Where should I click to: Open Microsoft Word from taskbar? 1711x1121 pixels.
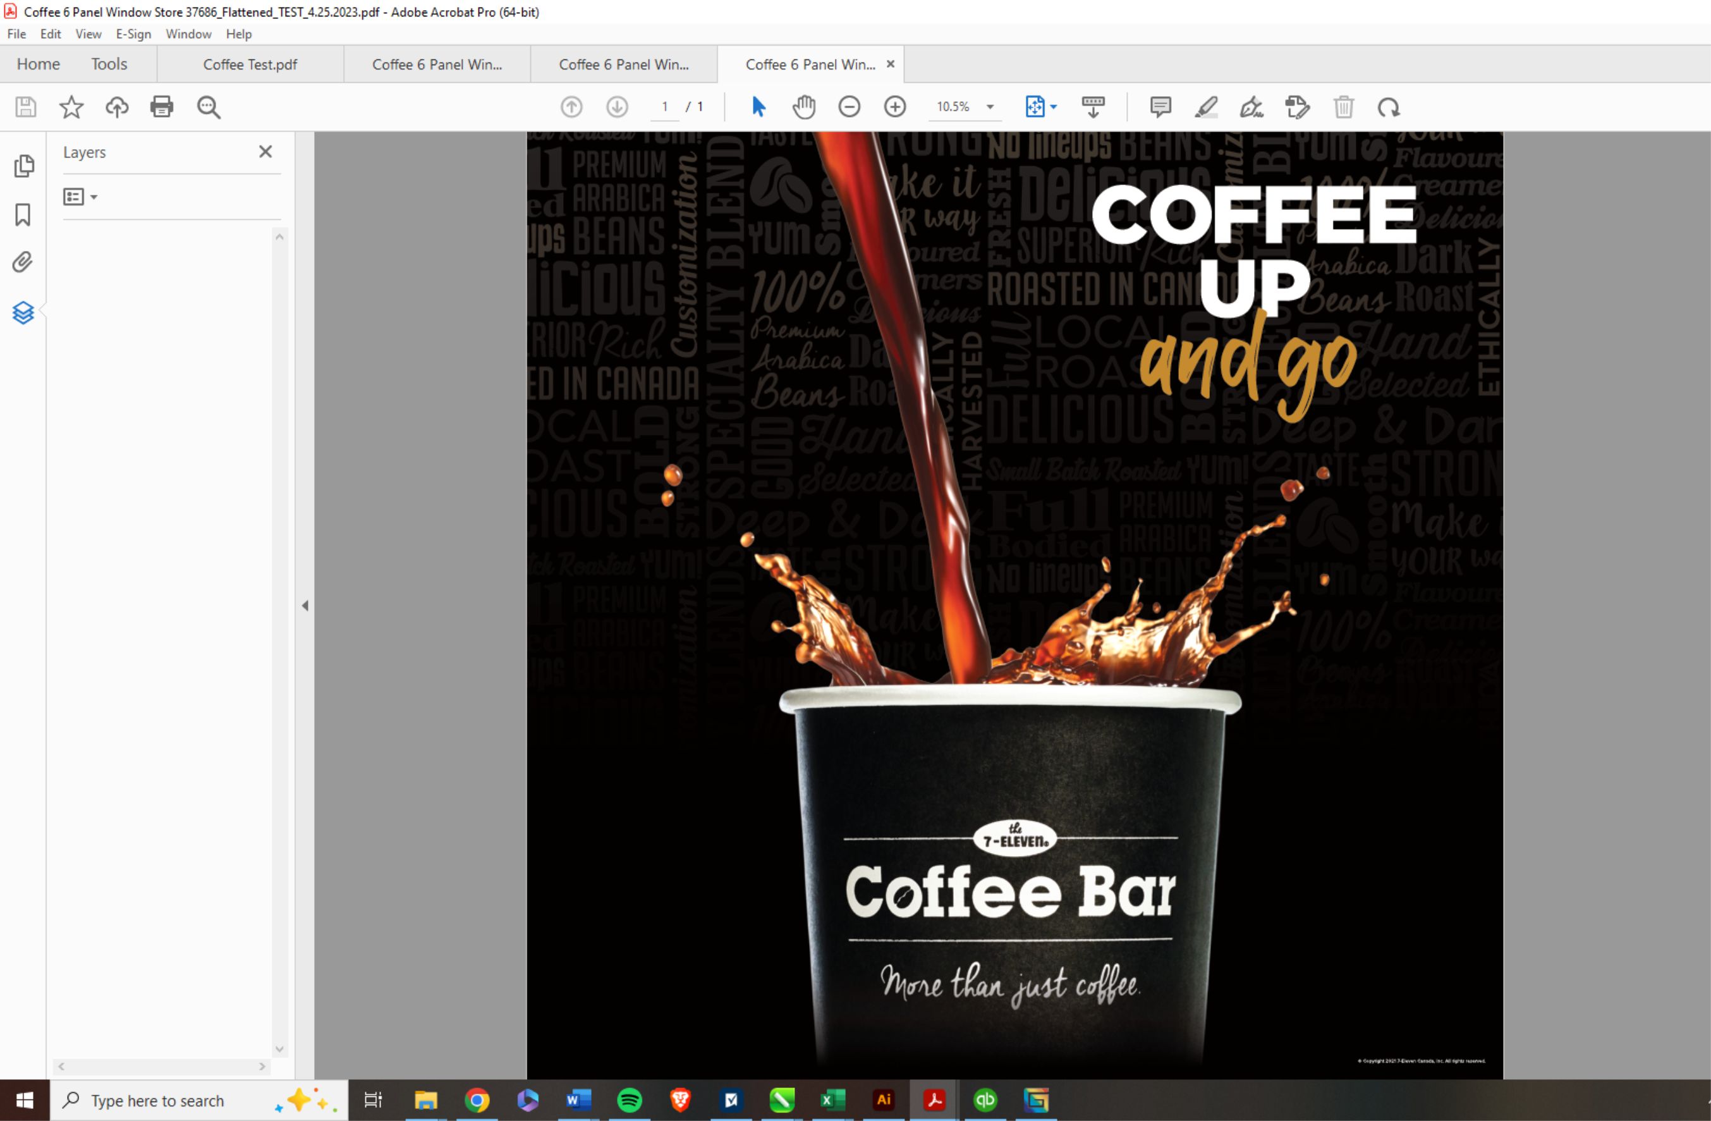pyautogui.click(x=579, y=1100)
